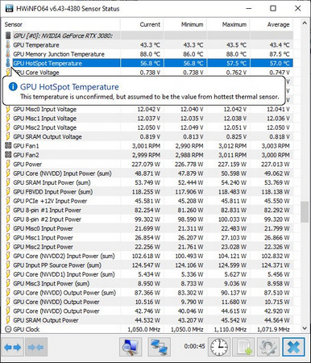Click the shrink layout arrows button
This screenshot has height=363, width=311.
pyautogui.click(x=36, y=348)
